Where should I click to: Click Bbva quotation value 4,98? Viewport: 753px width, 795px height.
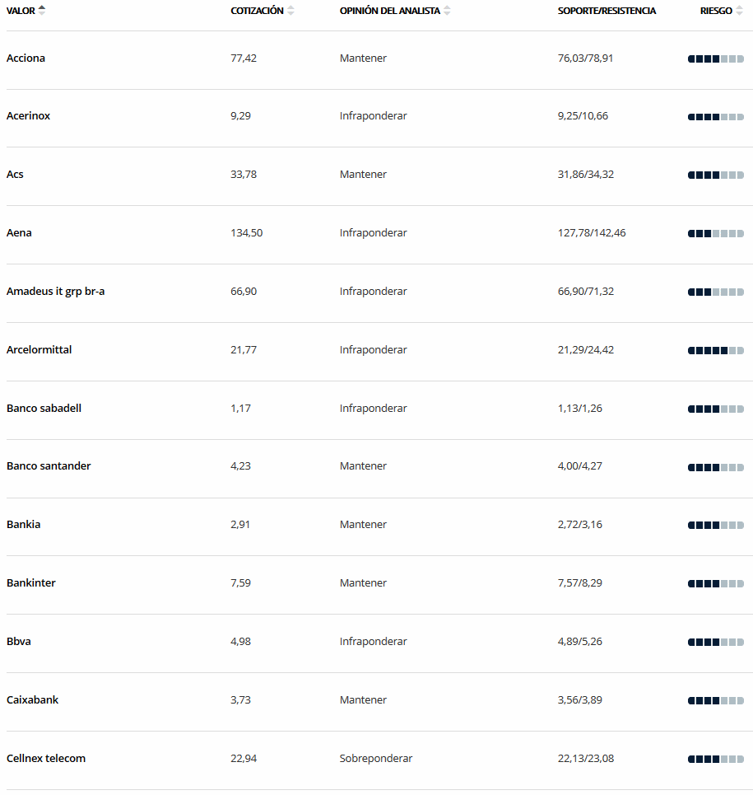(x=240, y=642)
